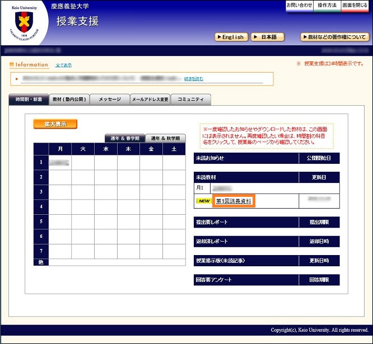
Task: Click the Monday 1st period timetable cell
Action: (x=60, y=162)
